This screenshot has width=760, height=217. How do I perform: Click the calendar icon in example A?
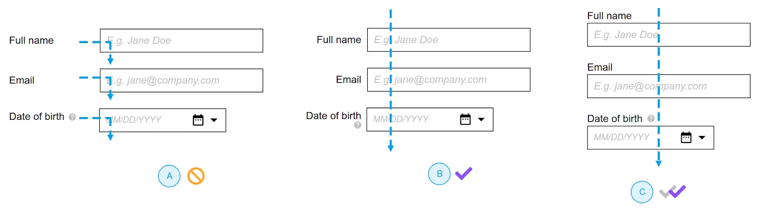198,120
